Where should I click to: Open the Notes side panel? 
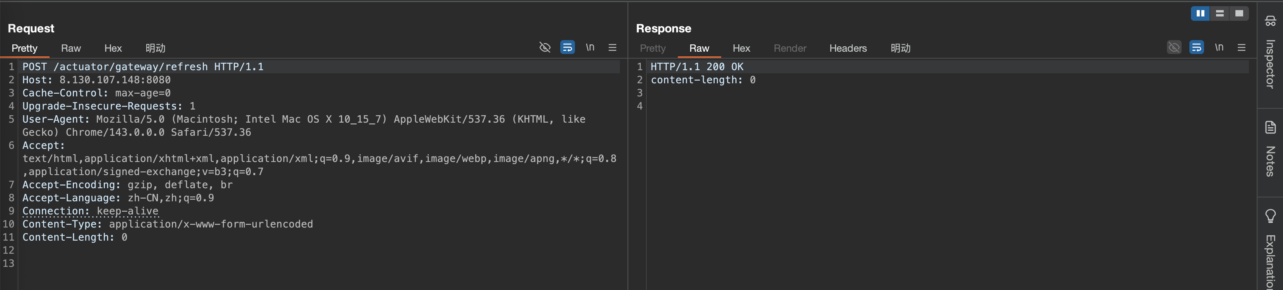tap(1270, 149)
